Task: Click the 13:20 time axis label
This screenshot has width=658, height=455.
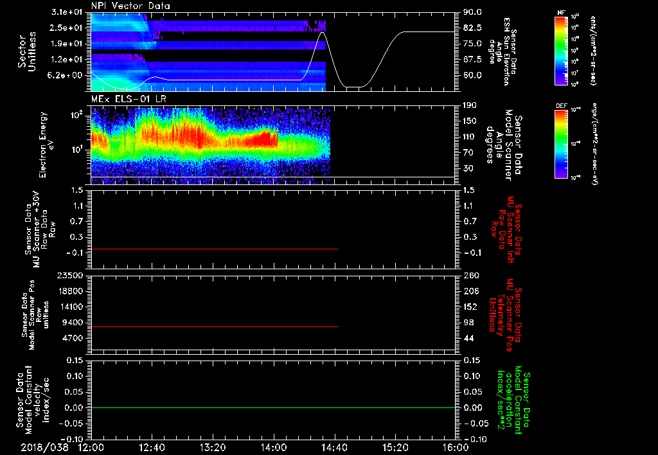Action: (x=213, y=447)
